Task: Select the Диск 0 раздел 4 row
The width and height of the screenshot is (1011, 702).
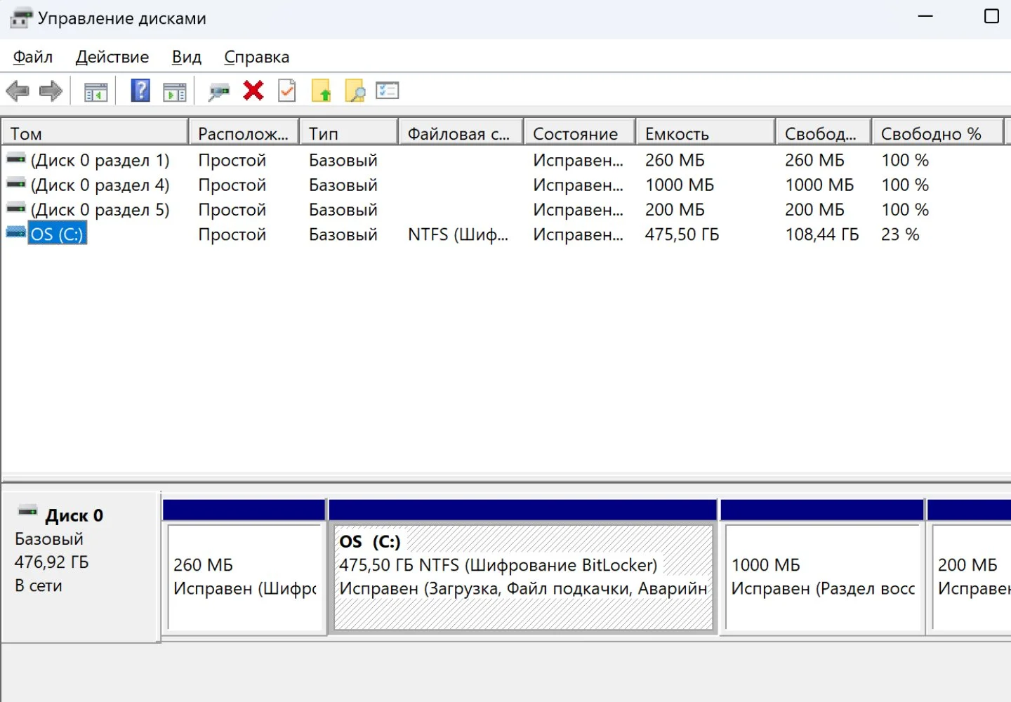Action: click(x=505, y=185)
